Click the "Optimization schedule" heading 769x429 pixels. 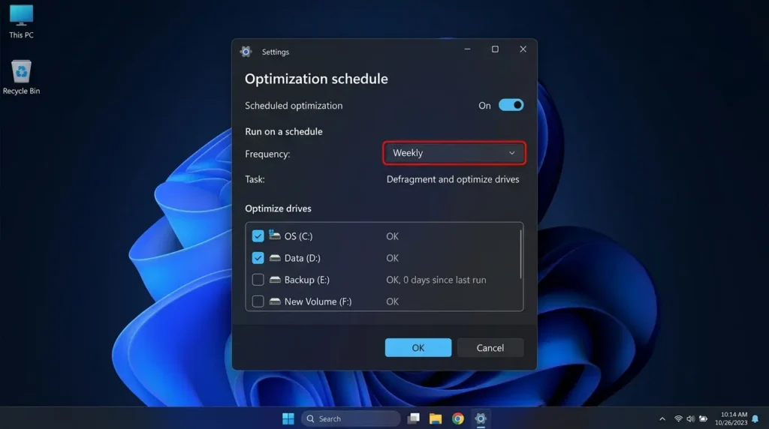pos(316,79)
